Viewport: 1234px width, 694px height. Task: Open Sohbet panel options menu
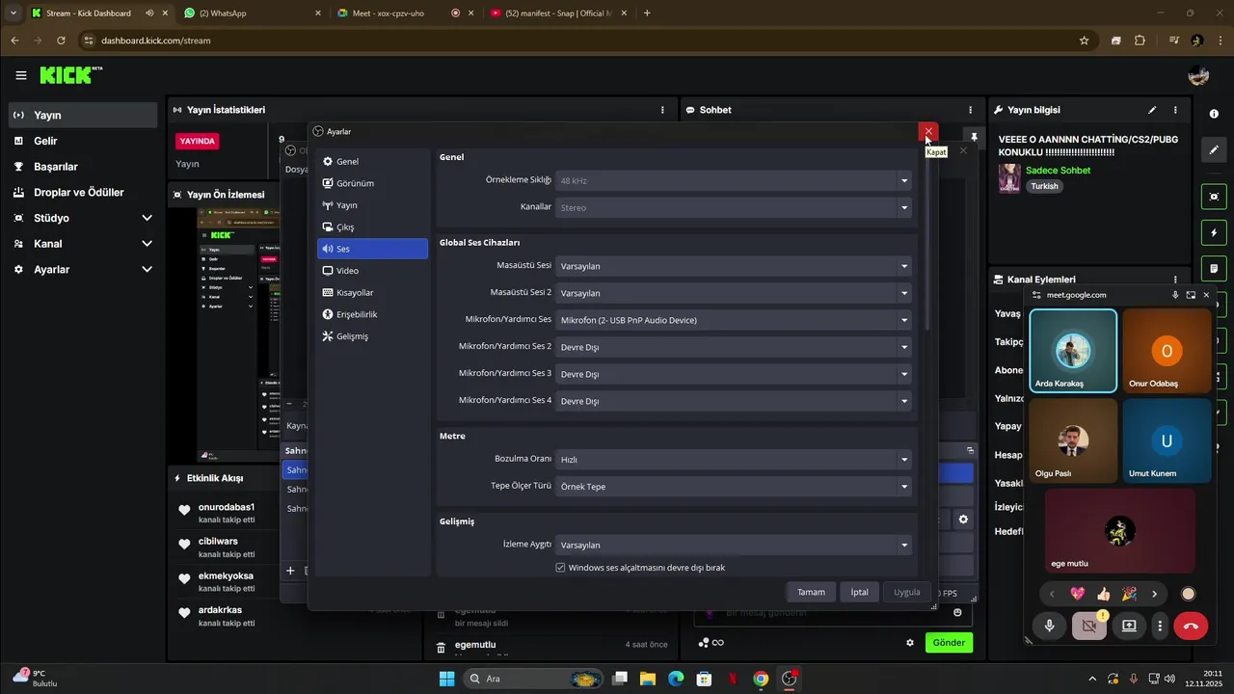[970, 110]
